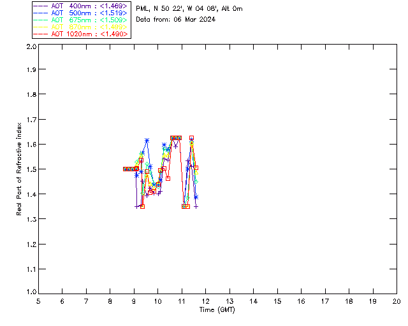Viewport: 408px width, 326px height.
Task: Click the 1.5 y-axis tick label
Action: click(x=31, y=169)
